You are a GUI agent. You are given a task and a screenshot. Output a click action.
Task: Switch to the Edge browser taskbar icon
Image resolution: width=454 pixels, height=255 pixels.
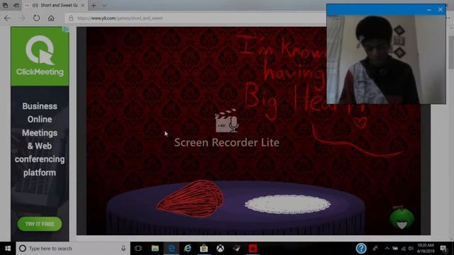[x=172, y=249]
